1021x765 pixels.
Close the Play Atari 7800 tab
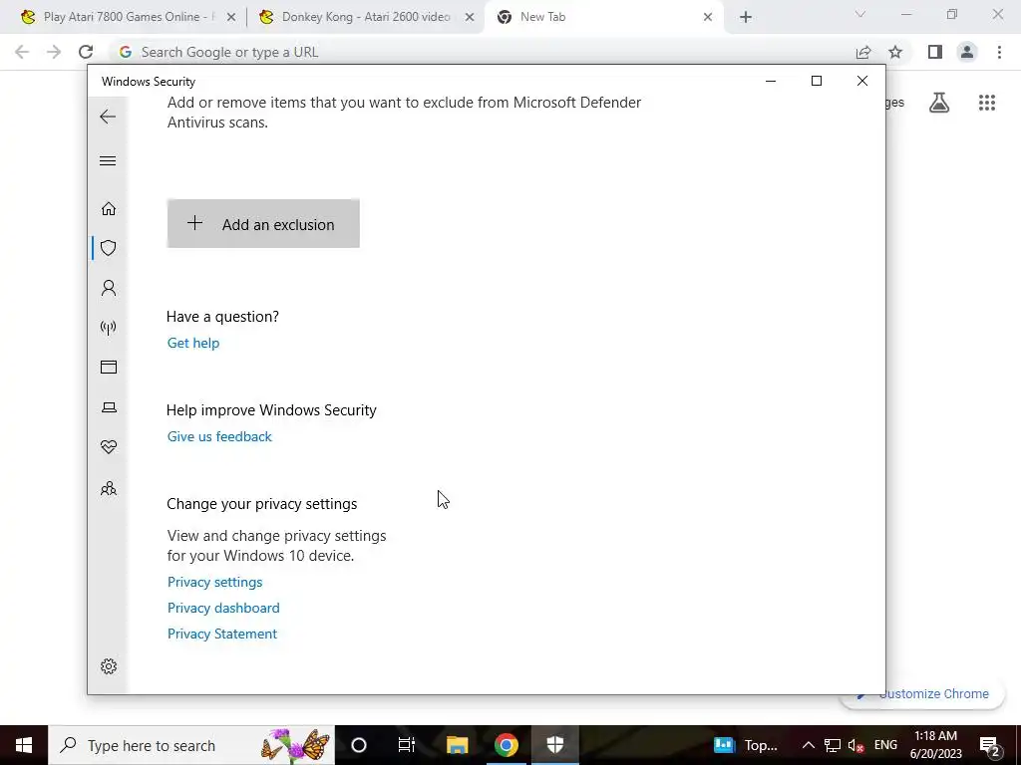pyautogui.click(x=231, y=18)
